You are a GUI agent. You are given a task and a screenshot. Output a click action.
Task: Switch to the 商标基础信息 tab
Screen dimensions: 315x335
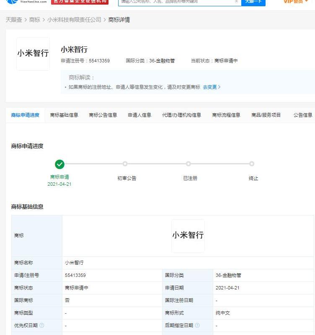[64, 115]
